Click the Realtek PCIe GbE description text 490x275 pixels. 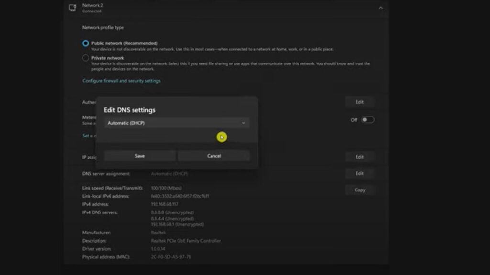[186, 241]
